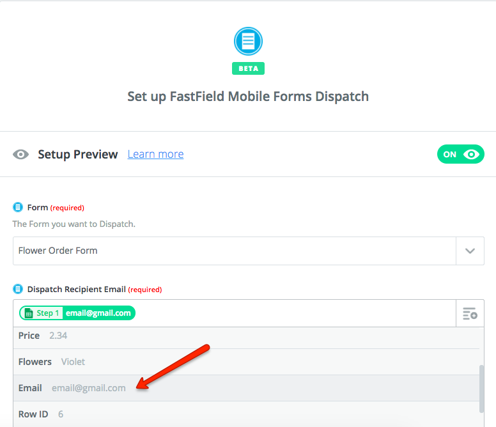Click the insert field icon in recipient box

coord(470,313)
